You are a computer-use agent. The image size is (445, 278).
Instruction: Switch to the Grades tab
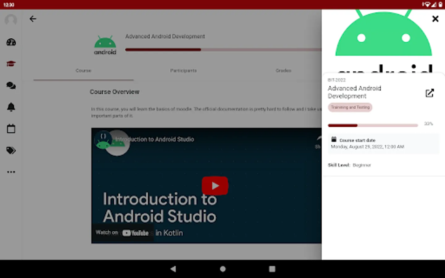point(283,71)
